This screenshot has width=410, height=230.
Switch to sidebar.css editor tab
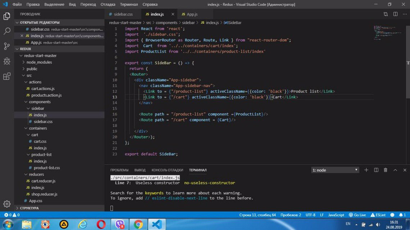coord(123,14)
